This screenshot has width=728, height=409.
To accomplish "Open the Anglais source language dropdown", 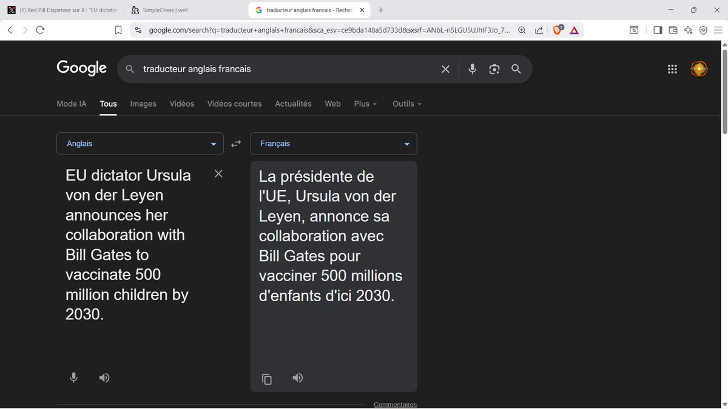I will (140, 144).
